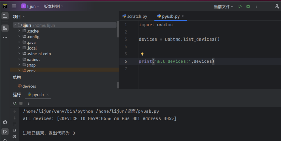
Task: Open the 版本控制 dropdown menu
Action: [53, 6]
